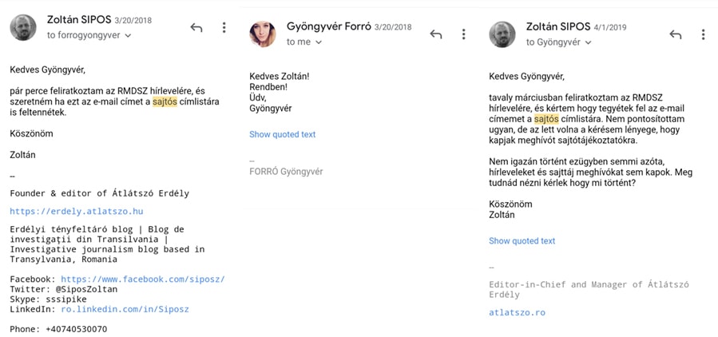The image size is (718, 337).
Task: Expand recipient details 'to me'
Action: [304, 42]
